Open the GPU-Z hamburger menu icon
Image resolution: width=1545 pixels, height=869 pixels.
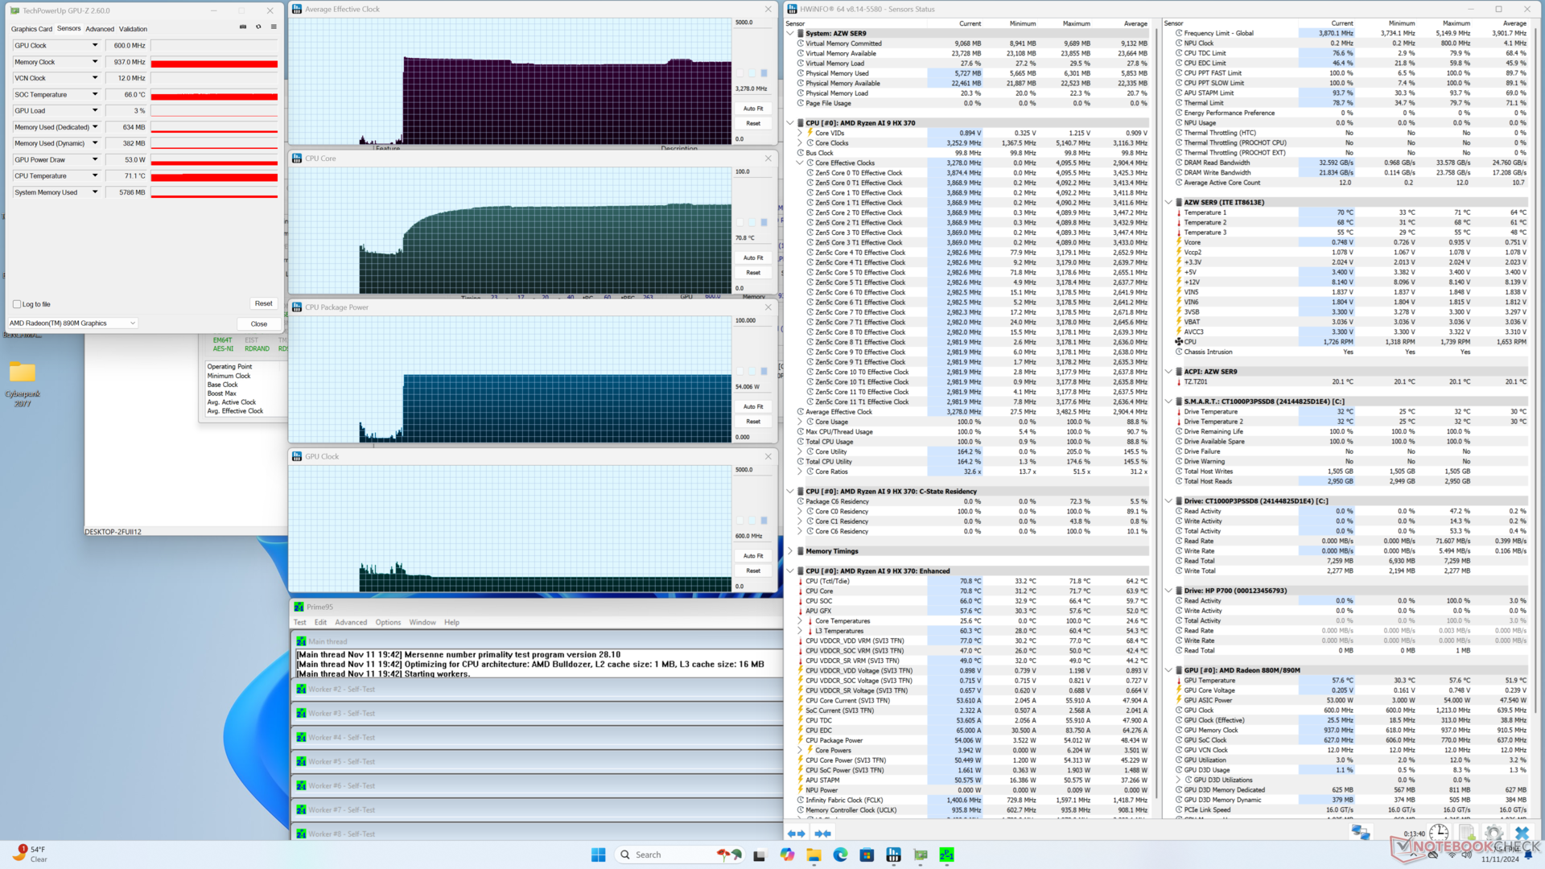pos(274,27)
